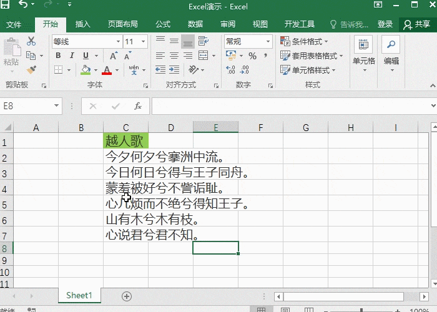The width and height of the screenshot is (437, 312).
Task: Open 字体 group dialog launcher
Action: pos(145,86)
